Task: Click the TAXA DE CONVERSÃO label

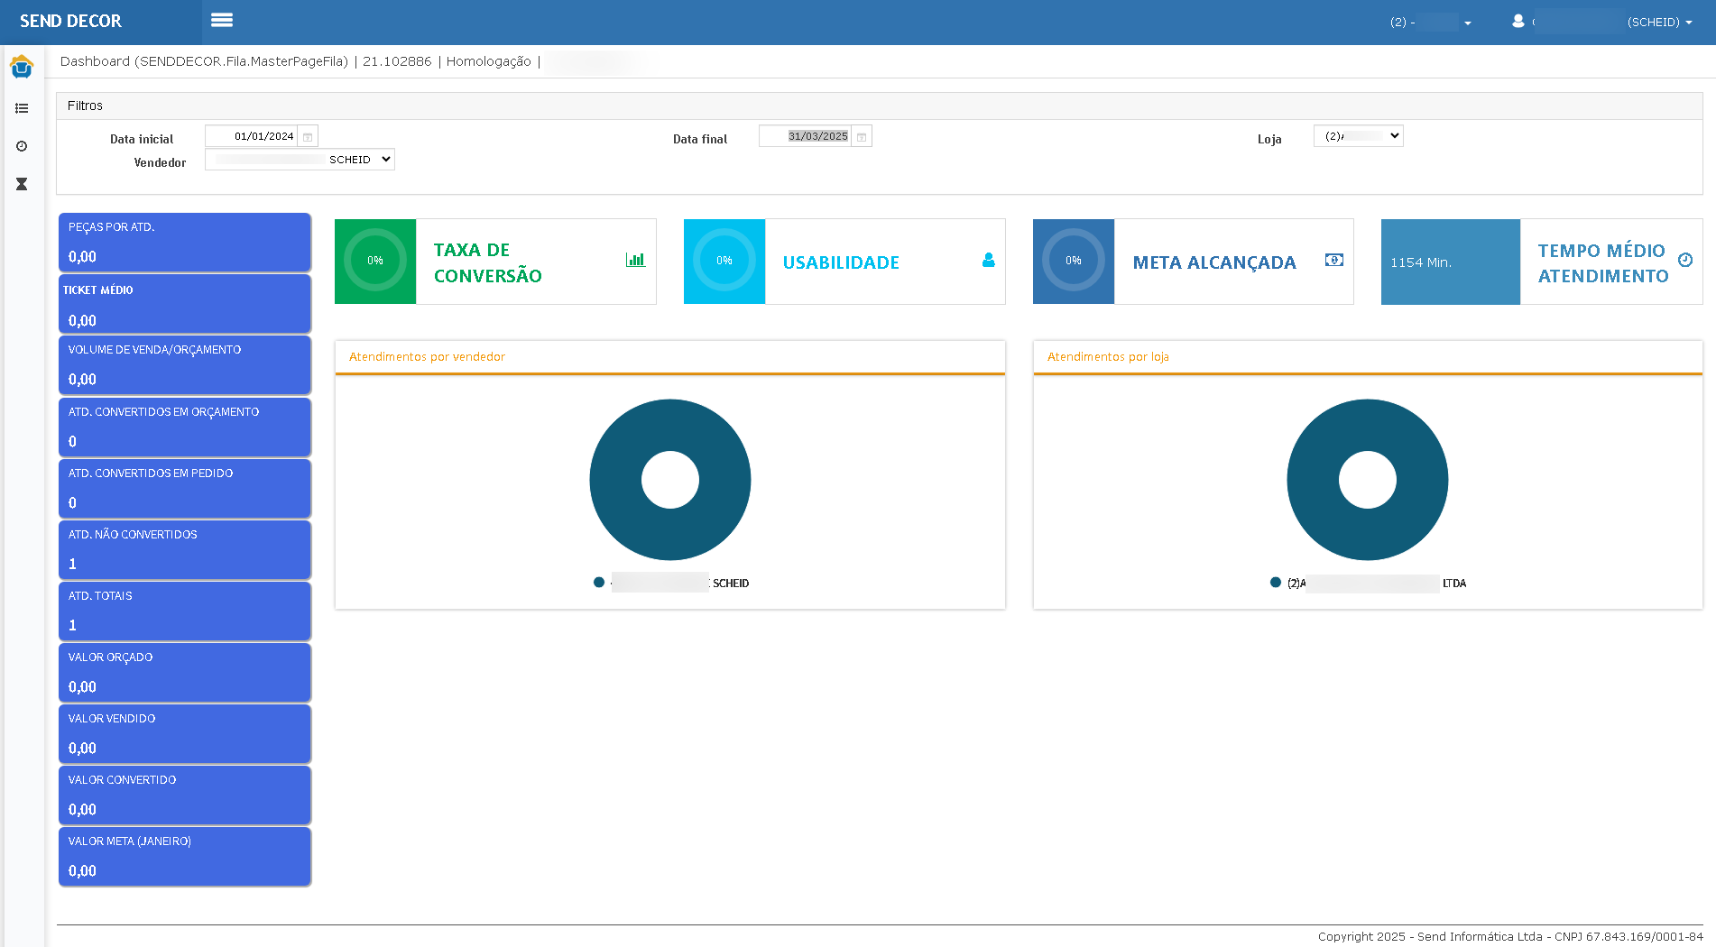Action: (488, 262)
